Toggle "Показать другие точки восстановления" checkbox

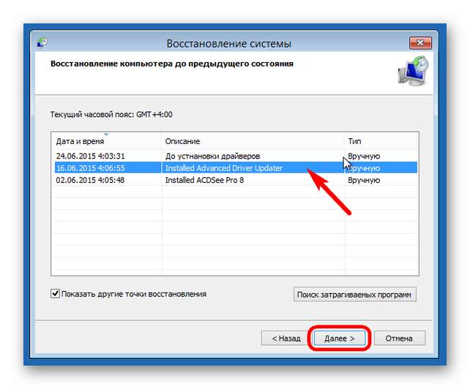point(56,294)
